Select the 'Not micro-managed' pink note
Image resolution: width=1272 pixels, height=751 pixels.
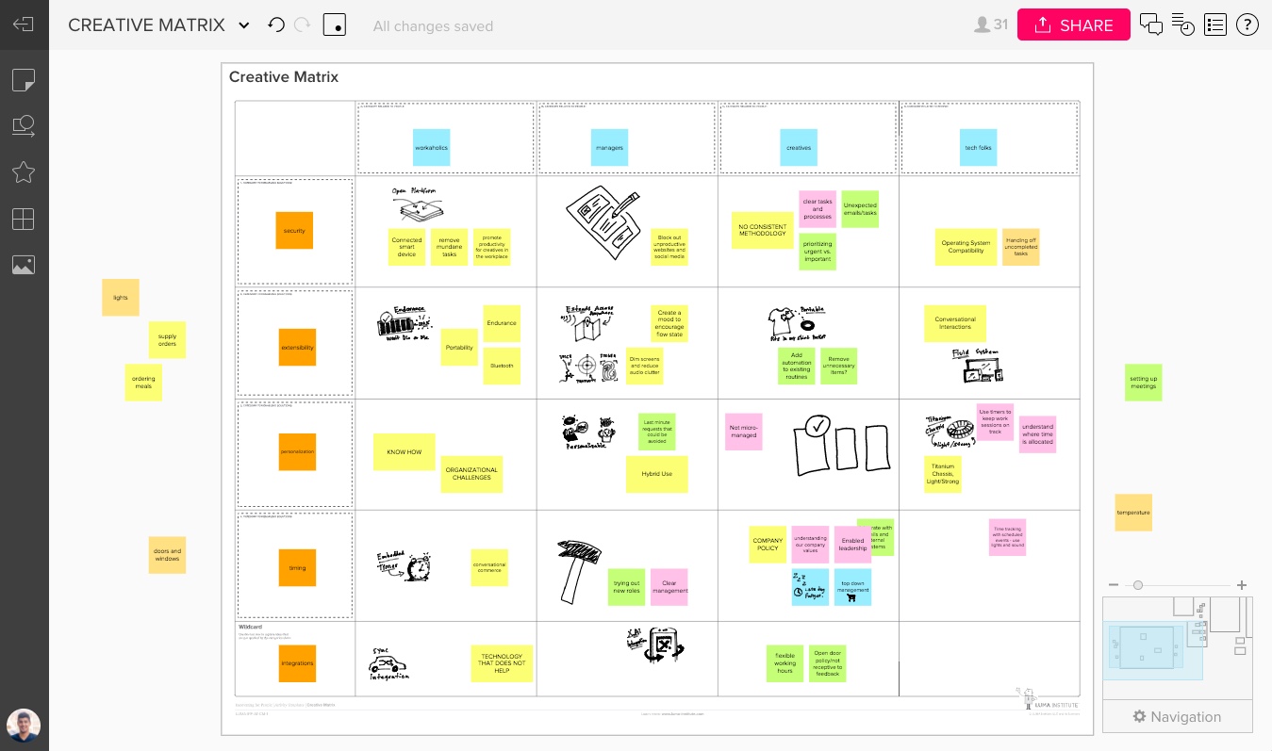[743, 432]
